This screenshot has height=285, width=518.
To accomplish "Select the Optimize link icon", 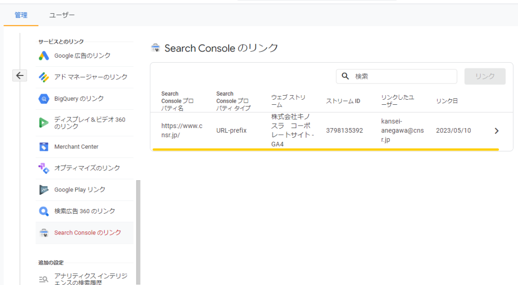I will point(44,168).
